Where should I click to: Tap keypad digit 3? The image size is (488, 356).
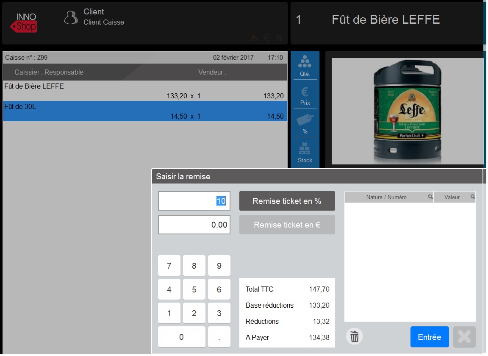point(219,313)
